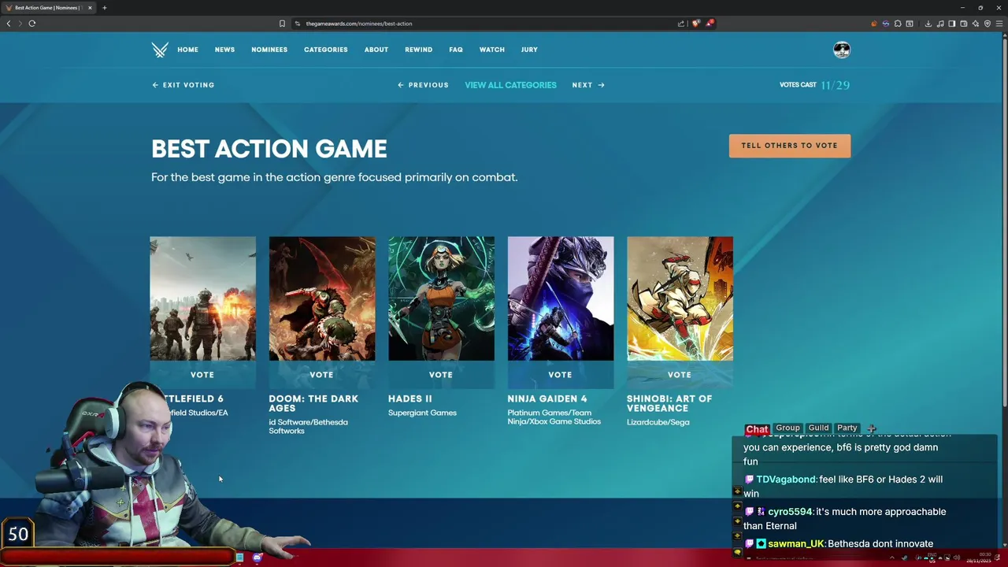This screenshot has height=567, width=1008.
Task: Open the browser hamburger menu
Action: point(999,24)
